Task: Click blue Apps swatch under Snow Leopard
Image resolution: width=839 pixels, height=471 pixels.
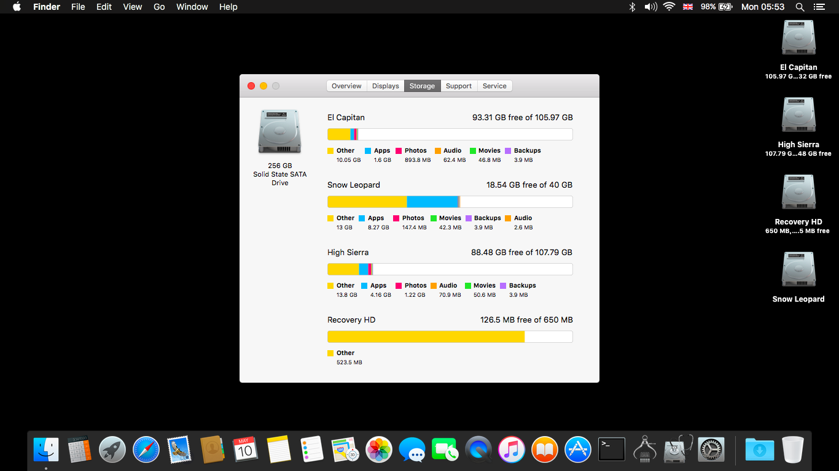Action: [x=362, y=218]
